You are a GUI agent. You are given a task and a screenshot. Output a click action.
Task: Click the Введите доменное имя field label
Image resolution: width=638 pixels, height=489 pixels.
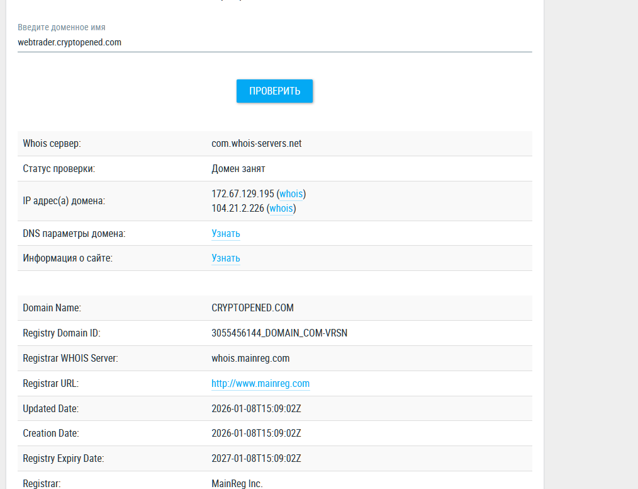point(62,27)
